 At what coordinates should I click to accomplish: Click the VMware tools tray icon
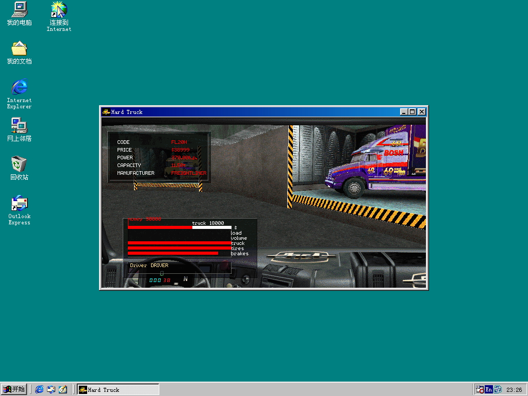click(498, 390)
